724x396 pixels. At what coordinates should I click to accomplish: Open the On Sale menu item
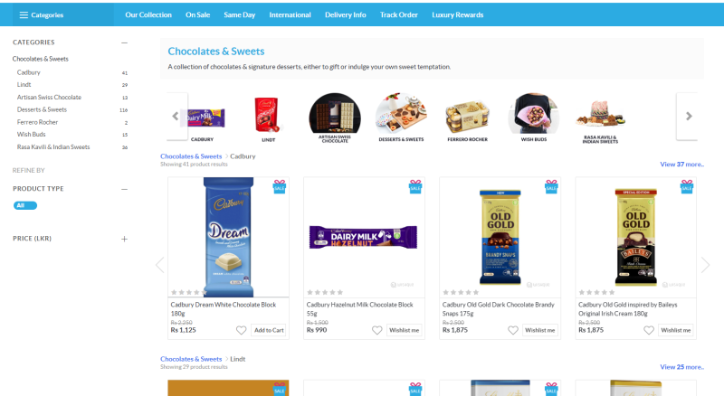point(197,14)
